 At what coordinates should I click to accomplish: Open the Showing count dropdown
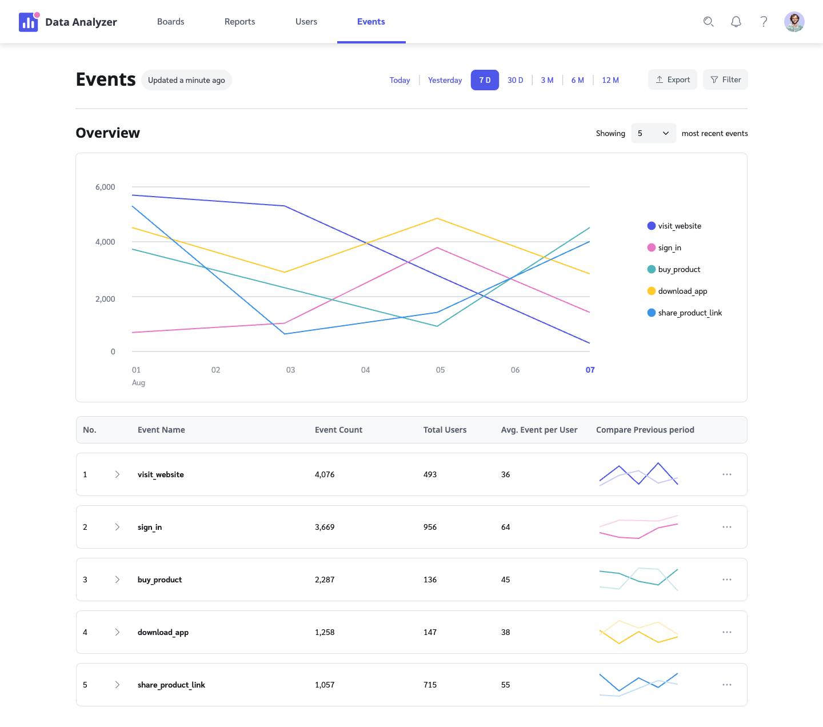653,133
